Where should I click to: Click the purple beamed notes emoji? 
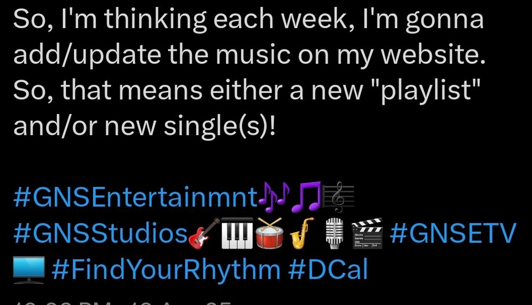(306, 197)
